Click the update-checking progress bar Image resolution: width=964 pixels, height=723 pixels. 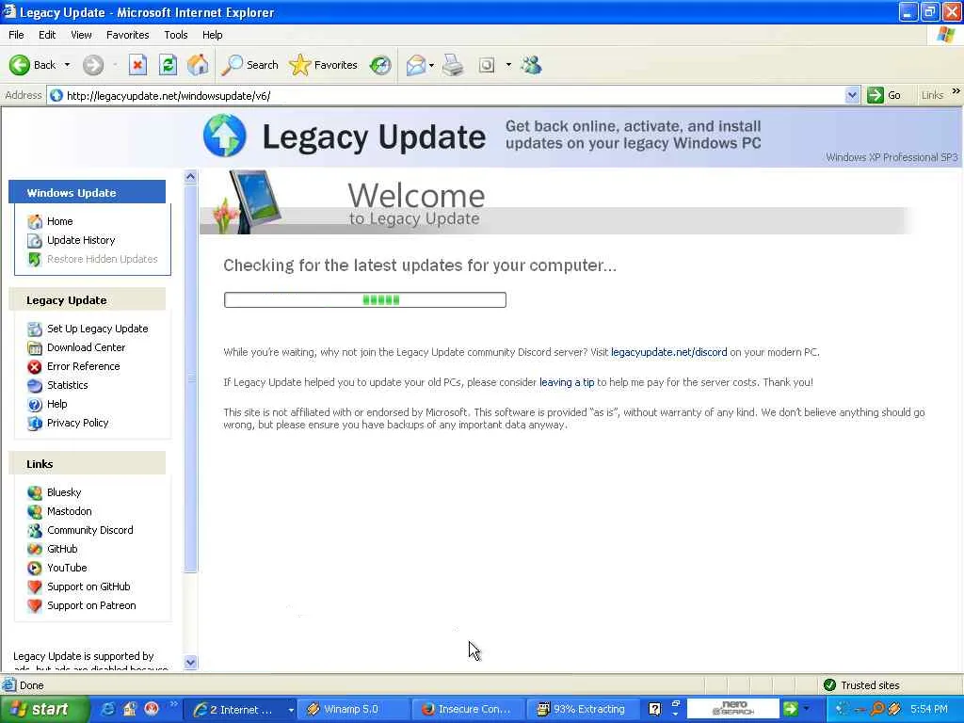364,300
